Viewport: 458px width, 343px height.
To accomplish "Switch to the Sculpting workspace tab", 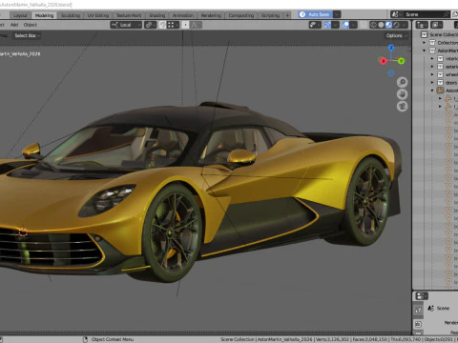I will click(x=71, y=15).
